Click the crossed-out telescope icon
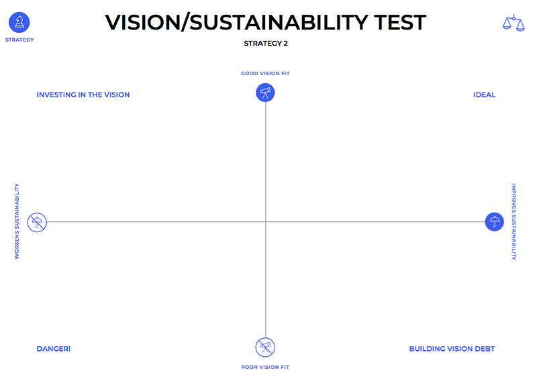 265,347
